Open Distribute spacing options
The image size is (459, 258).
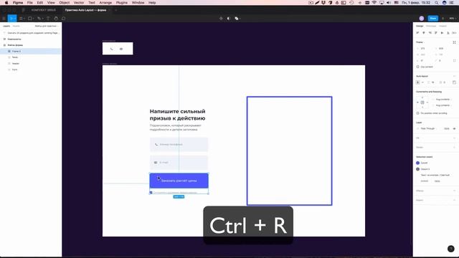[454, 33]
